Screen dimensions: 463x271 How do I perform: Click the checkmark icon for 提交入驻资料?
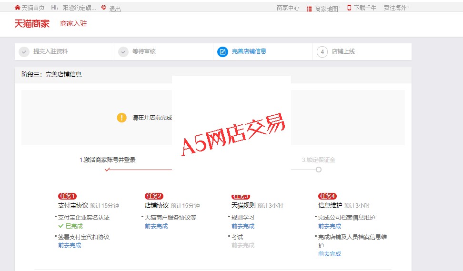pos(24,51)
